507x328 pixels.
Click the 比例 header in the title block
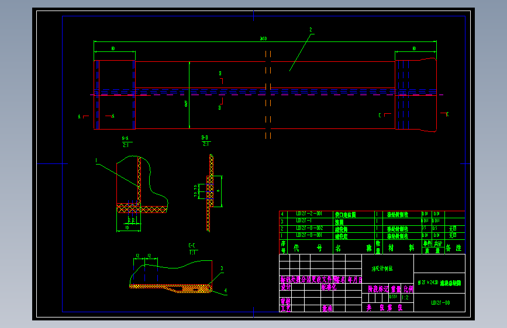pyautogui.click(x=408, y=289)
